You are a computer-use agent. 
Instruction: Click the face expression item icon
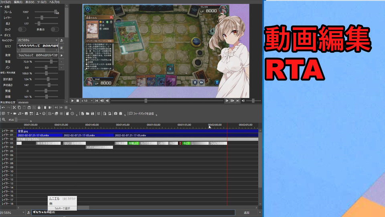coord(44,113)
